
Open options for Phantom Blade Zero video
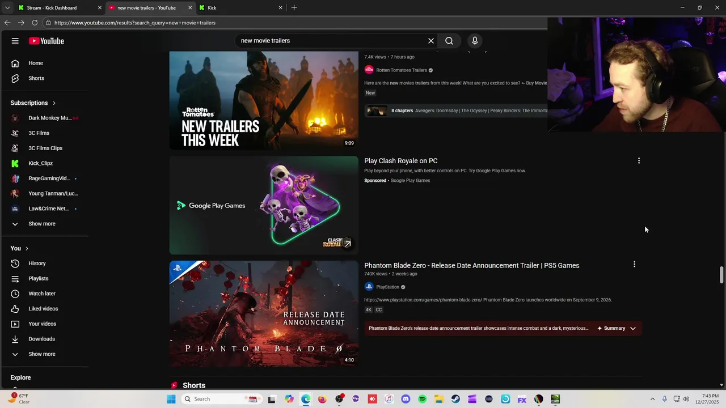(634, 264)
